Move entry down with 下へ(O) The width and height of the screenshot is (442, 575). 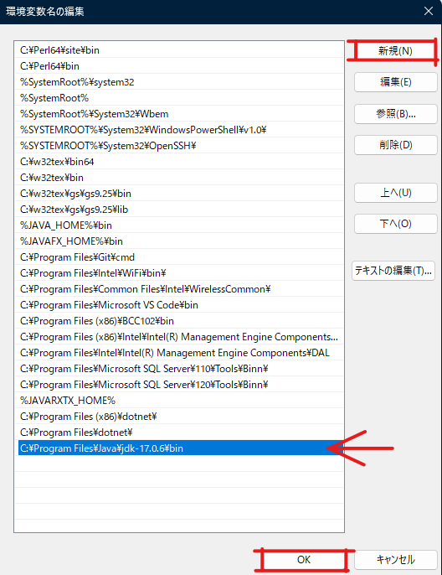point(395,224)
